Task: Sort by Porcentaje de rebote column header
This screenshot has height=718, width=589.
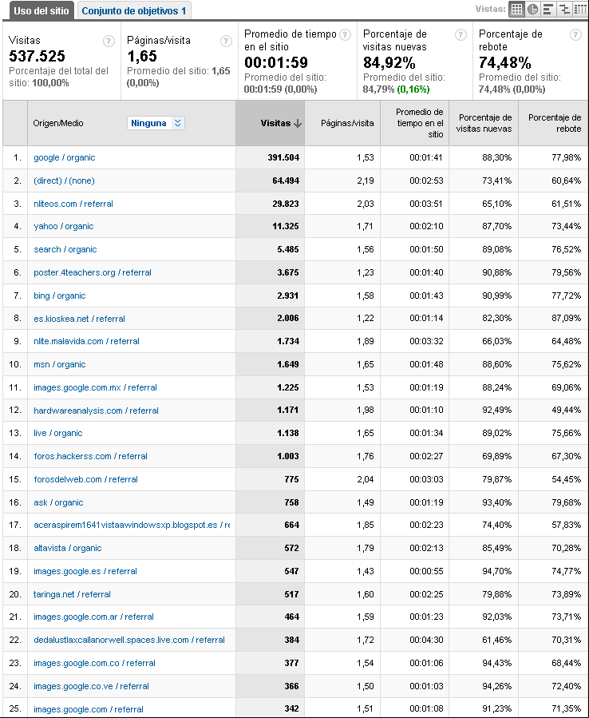Action: 555,123
